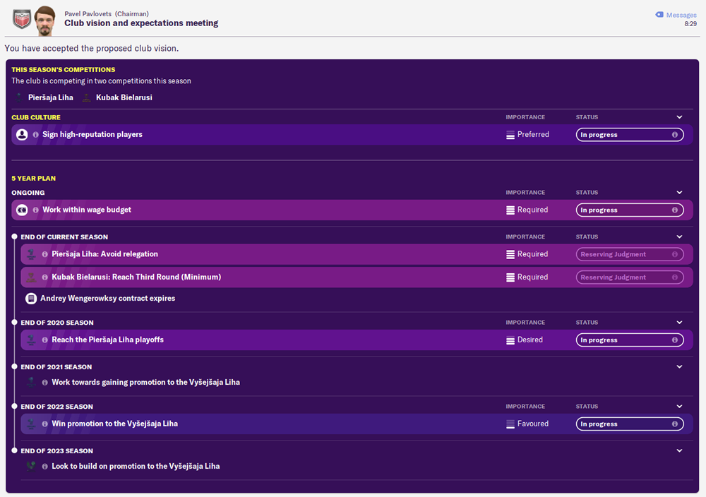Click info icon in Kubak Bielarusi status
706x497 pixels.
point(674,277)
